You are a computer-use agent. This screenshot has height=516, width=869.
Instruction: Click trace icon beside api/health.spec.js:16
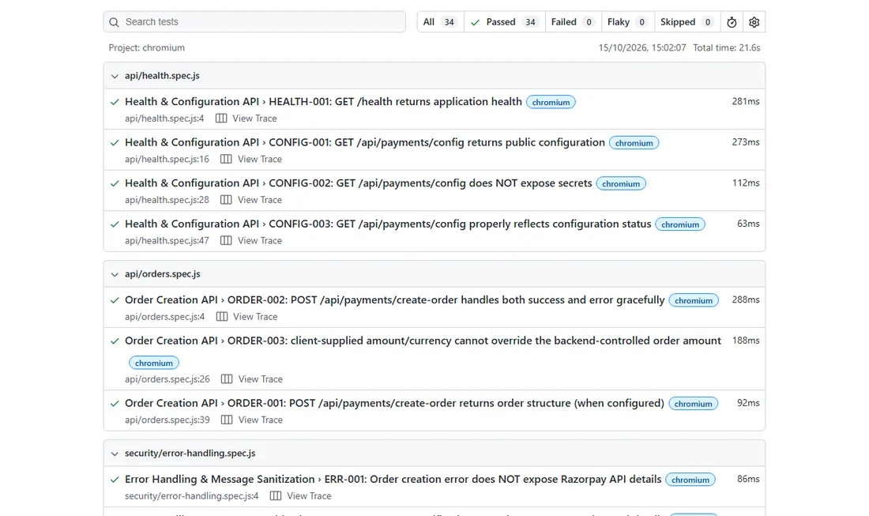226,159
